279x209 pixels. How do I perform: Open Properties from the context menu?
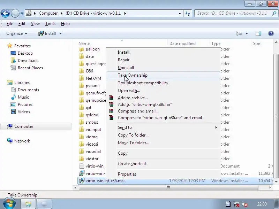click(163, 174)
